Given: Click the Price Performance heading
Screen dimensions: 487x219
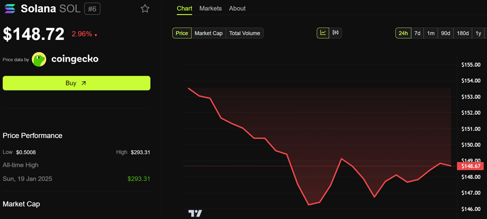Looking at the screenshot, I should click(x=32, y=136).
